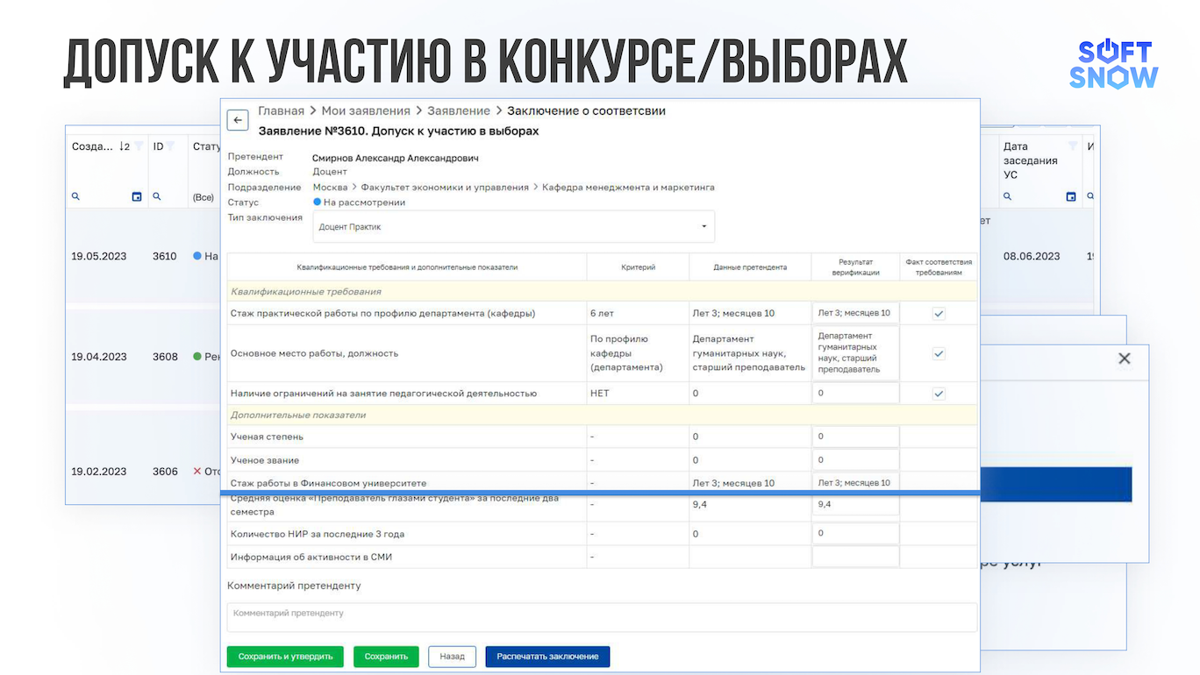Click the Заявление №3610 title text

coord(398,131)
